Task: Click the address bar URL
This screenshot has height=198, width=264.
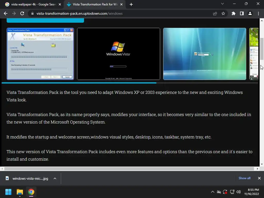Action: coord(79,13)
